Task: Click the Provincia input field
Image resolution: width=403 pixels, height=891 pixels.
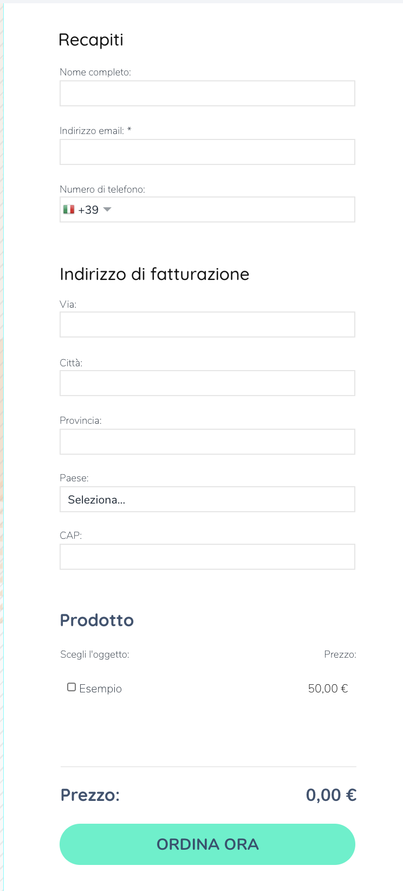Action: coord(207,442)
